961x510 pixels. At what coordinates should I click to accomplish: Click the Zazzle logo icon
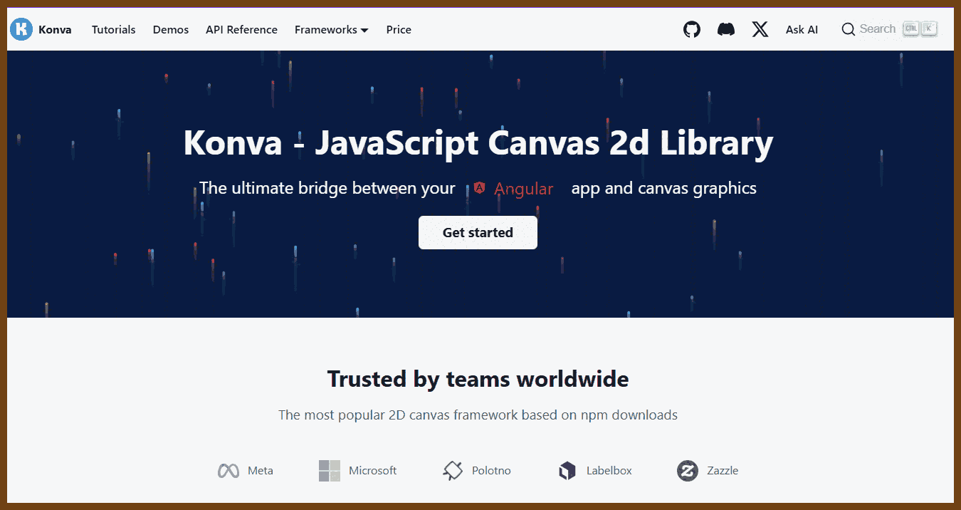pyautogui.click(x=687, y=471)
